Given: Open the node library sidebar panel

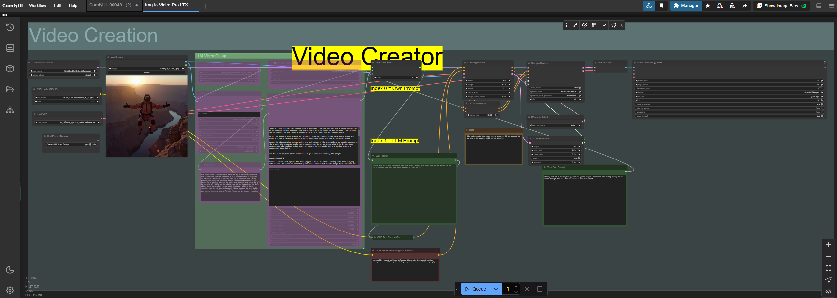Looking at the screenshot, I should pyautogui.click(x=10, y=48).
